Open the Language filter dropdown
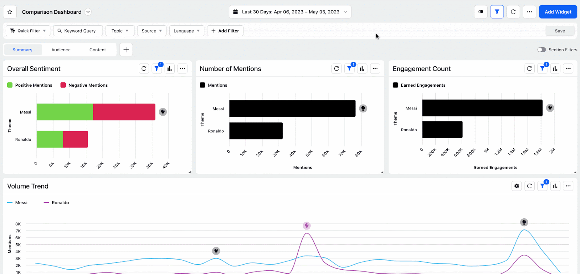This screenshot has width=580, height=274. [x=187, y=31]
